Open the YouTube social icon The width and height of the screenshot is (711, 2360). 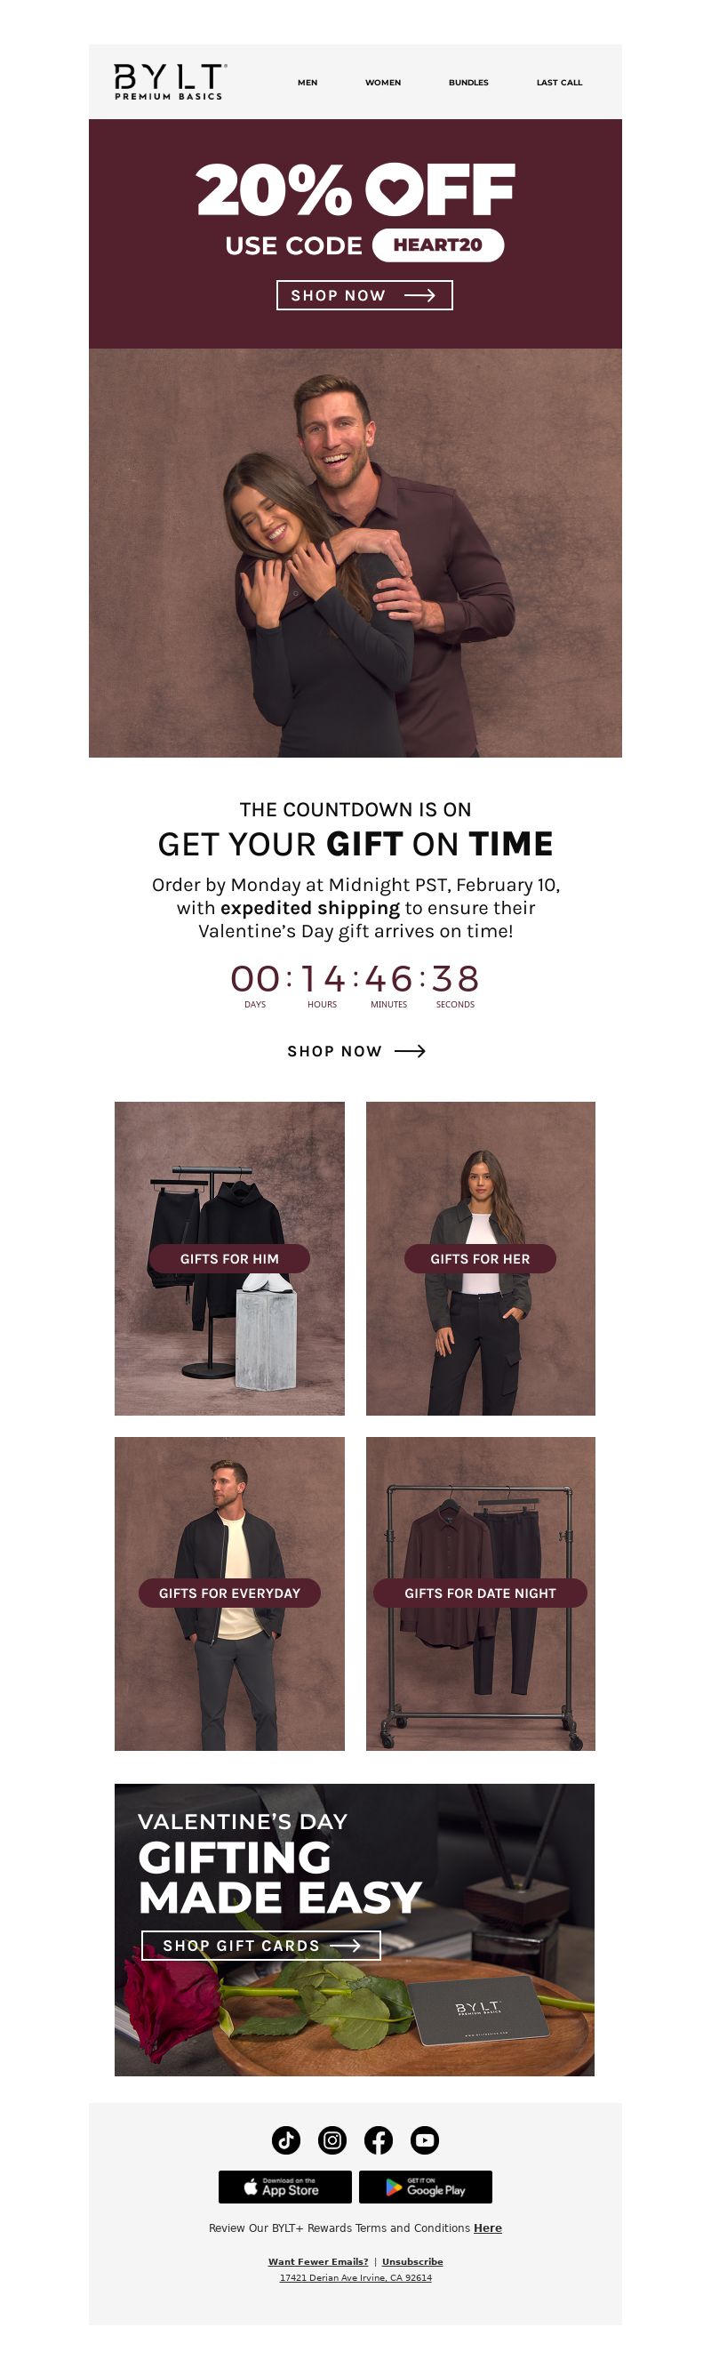point(424,2139)
